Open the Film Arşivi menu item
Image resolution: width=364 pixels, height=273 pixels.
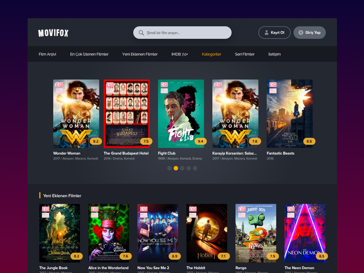47,54
